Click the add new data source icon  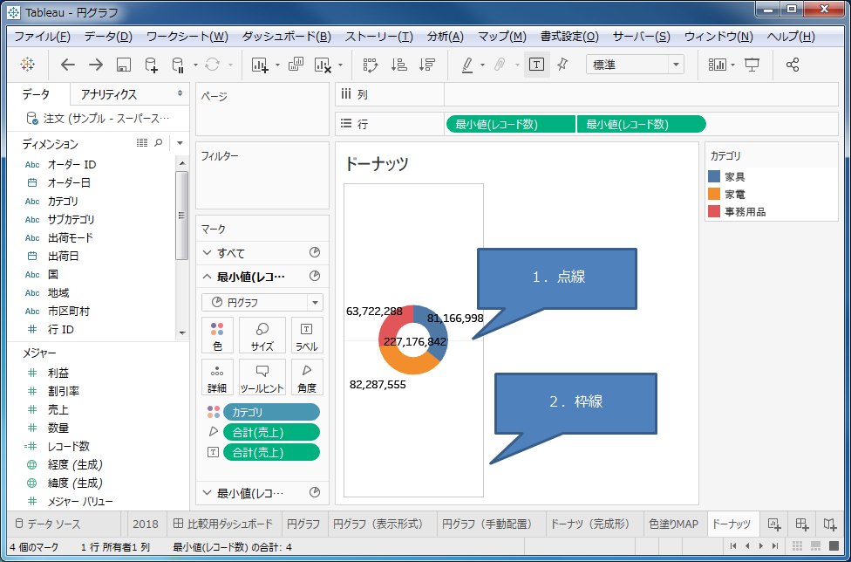[x=151, y=65]
